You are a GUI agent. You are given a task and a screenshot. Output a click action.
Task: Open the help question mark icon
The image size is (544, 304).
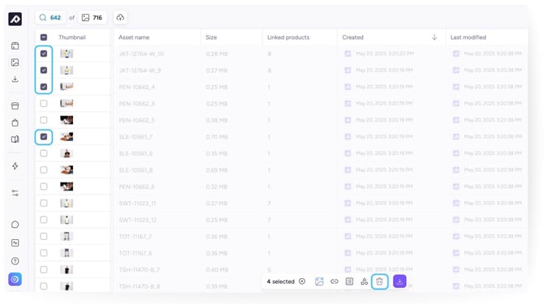(x=15, y=261)
